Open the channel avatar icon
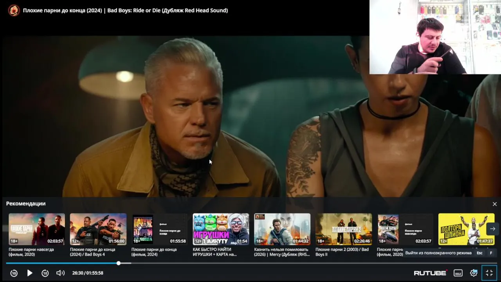Screen dimensions: 501x282 tap(14, 10)
